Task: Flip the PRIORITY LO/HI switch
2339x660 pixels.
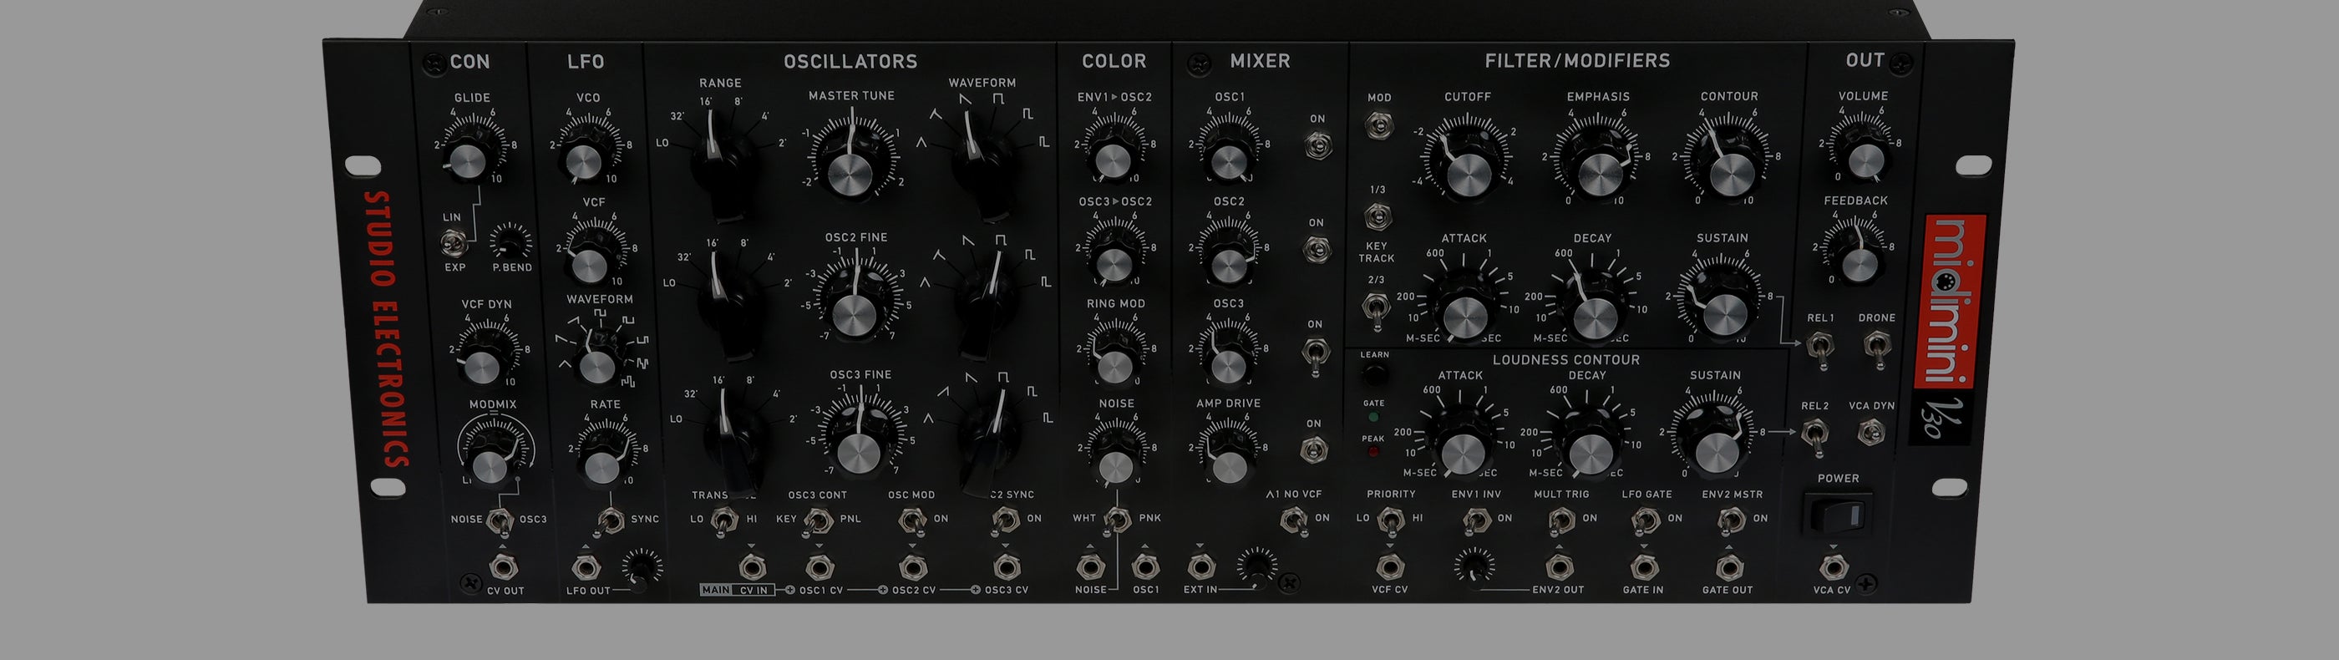Action: tap(1389, 521)
